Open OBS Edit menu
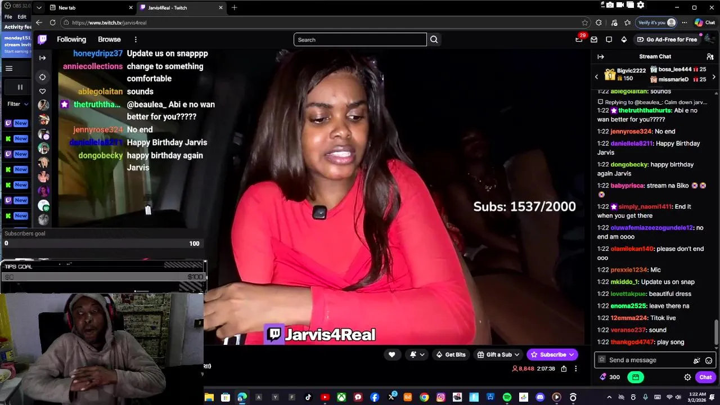 point(22,17)
